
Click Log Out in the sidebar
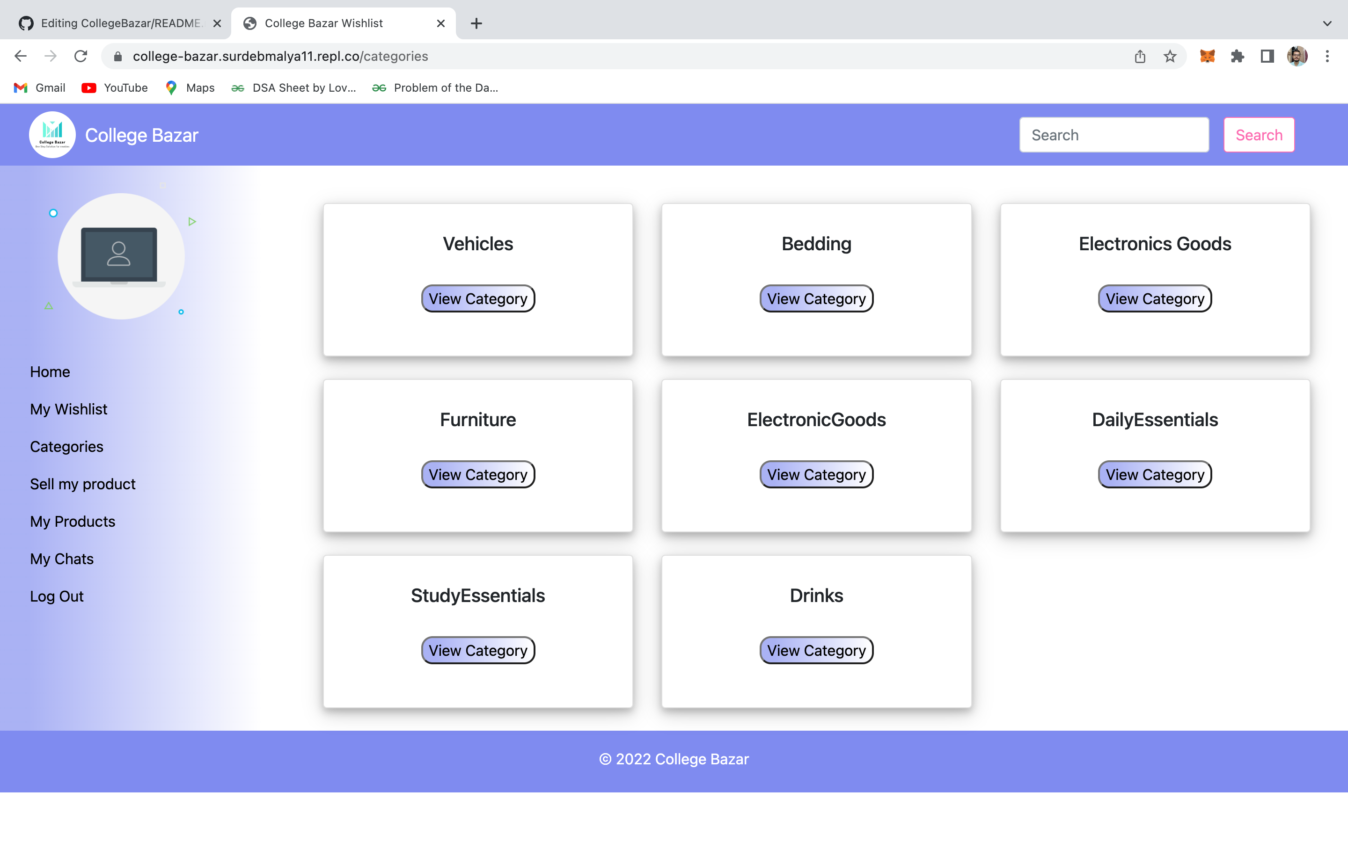point(57,595)
